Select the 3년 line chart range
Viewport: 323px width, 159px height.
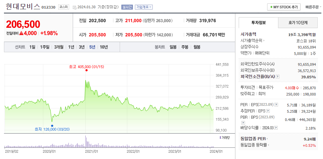(x=82, y=47)
